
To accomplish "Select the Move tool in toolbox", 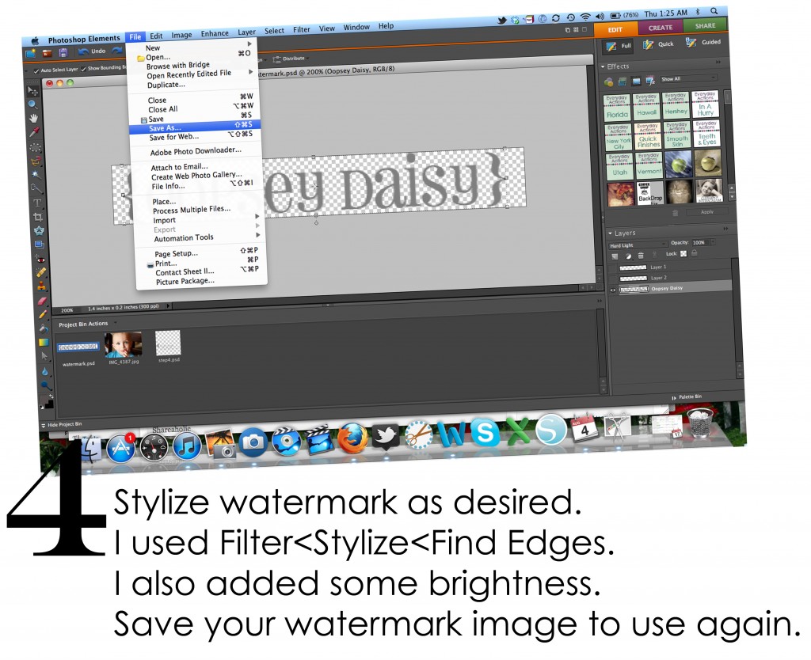I will click(32, 92).
